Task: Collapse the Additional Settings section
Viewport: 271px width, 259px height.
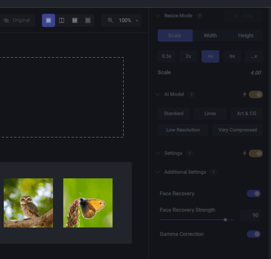Action: (x=158, y=172)
